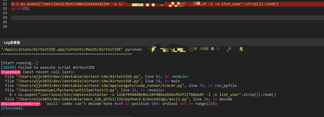
Task: Select line number 25 in the gutter
Action: (5, 22)
